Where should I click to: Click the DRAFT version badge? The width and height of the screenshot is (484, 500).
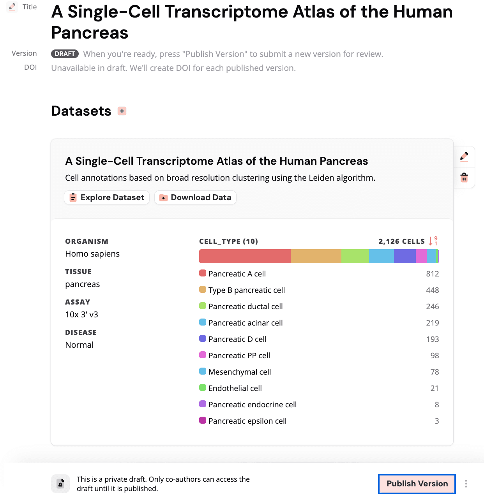click(x=65, y=54)
